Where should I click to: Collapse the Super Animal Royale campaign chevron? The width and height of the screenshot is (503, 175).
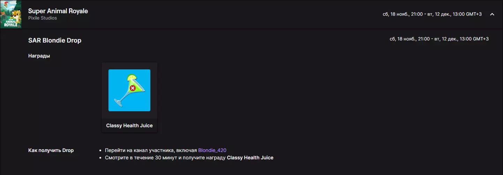pos(492,14)
